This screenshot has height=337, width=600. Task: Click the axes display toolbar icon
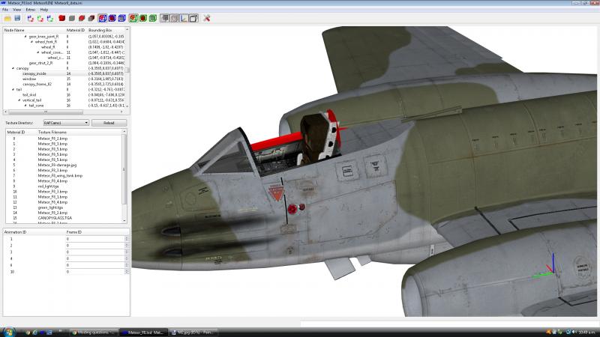click(x=184, y=18)
